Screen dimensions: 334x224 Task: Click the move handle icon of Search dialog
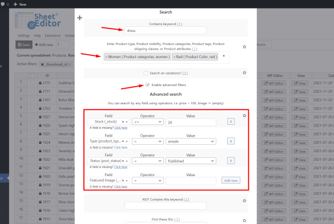(80, 18)
